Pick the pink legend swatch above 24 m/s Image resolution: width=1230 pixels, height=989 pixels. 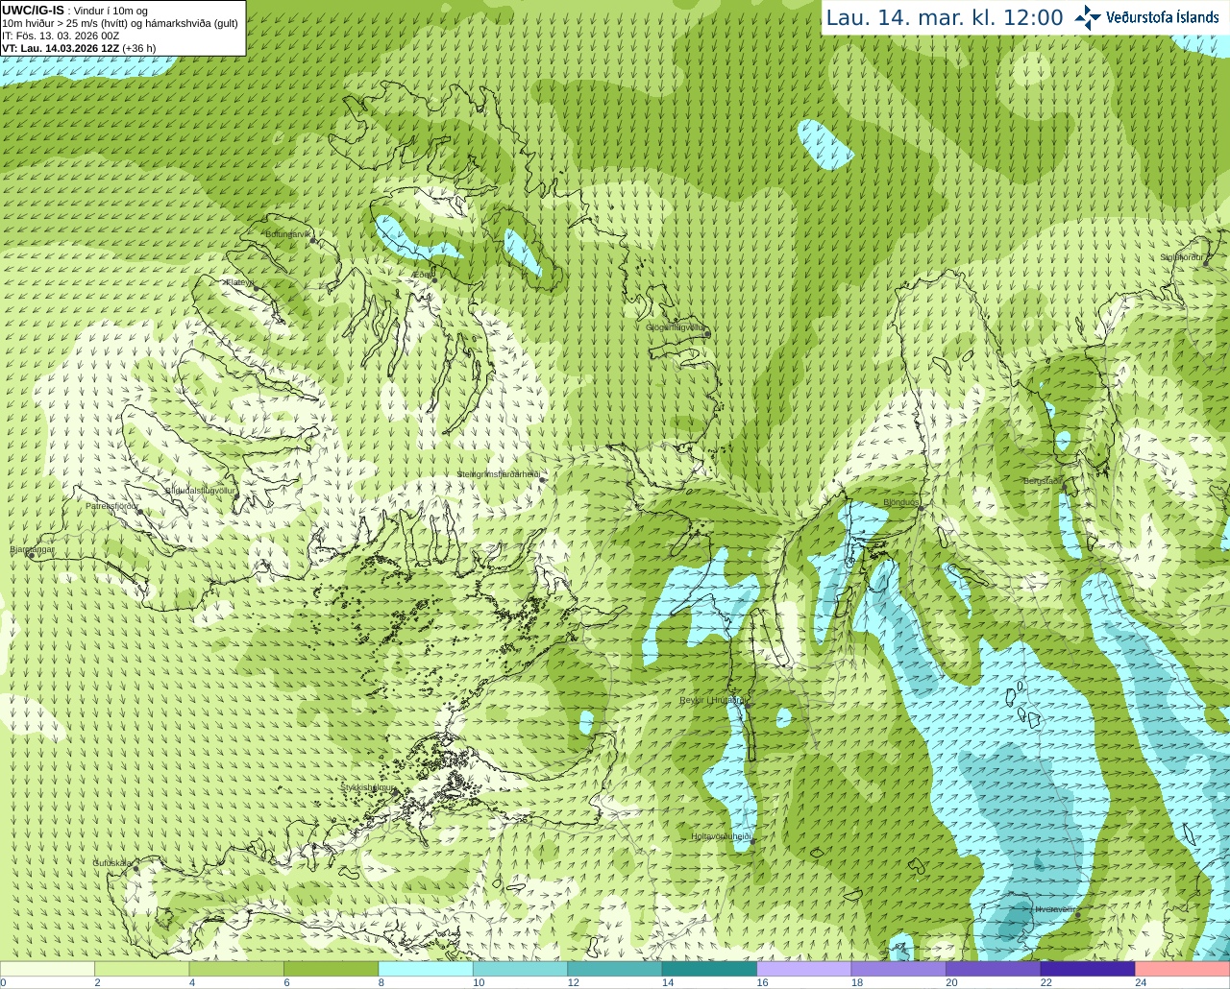tap(1183, 969)
